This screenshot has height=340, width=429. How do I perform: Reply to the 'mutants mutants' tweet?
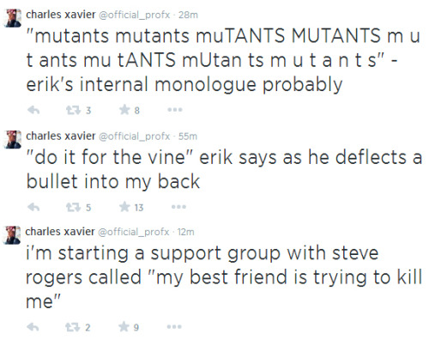tap(33, 110)
